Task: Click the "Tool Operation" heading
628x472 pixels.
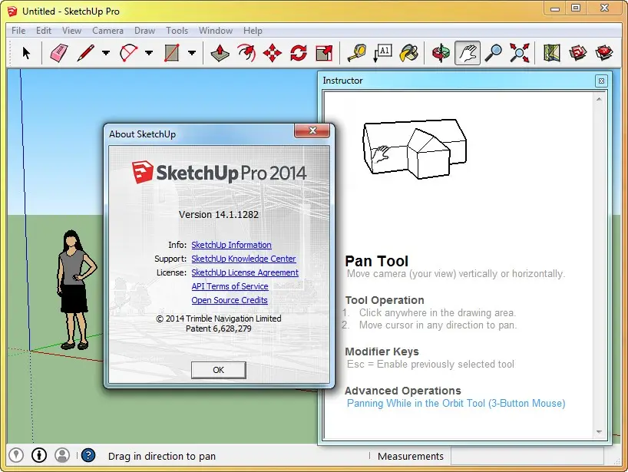Action: click(x=385, y=300)
